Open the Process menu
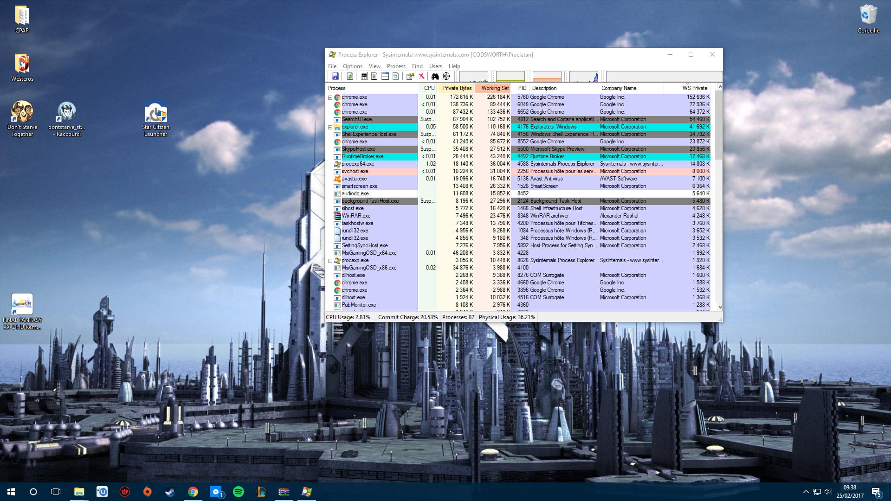The height and width of the screenshot is (501, 891). pos(396,66)
